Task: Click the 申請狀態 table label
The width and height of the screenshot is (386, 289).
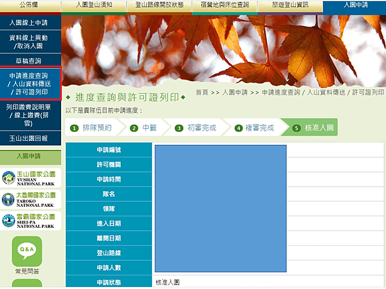Action: pos(109,282)
